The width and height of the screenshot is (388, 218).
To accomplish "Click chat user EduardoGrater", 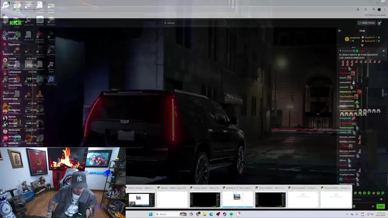I will tap(347, 101).
